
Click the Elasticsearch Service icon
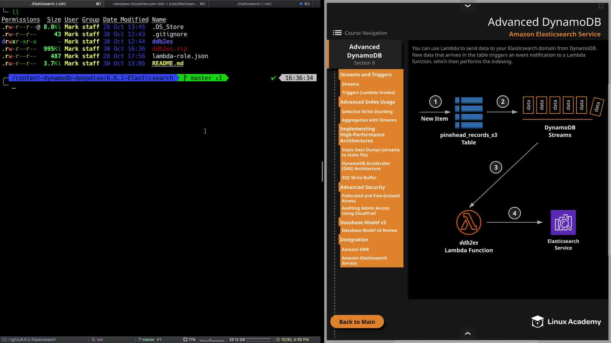563,222
